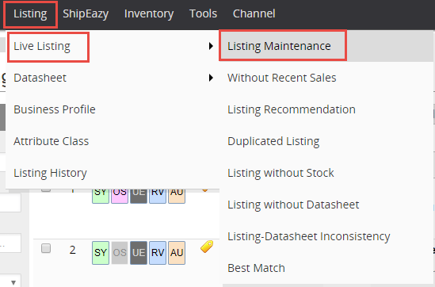Click the greyed OS badge in row 2
This screenshot has height=287, width=435.
tap(120, 253)
